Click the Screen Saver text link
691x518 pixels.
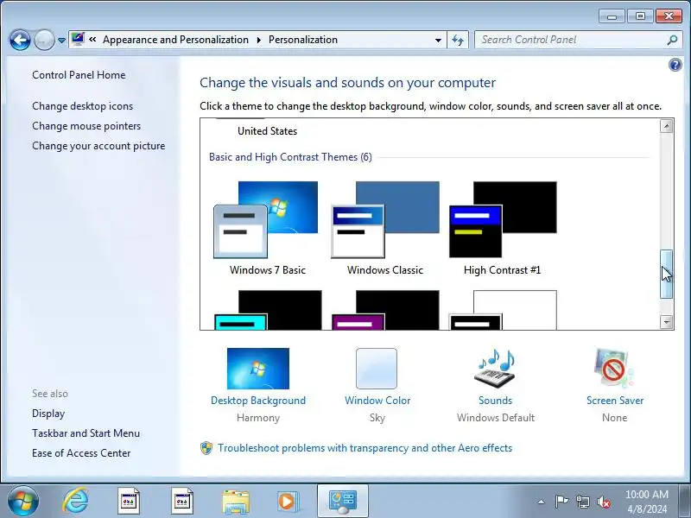click(615, 401)
